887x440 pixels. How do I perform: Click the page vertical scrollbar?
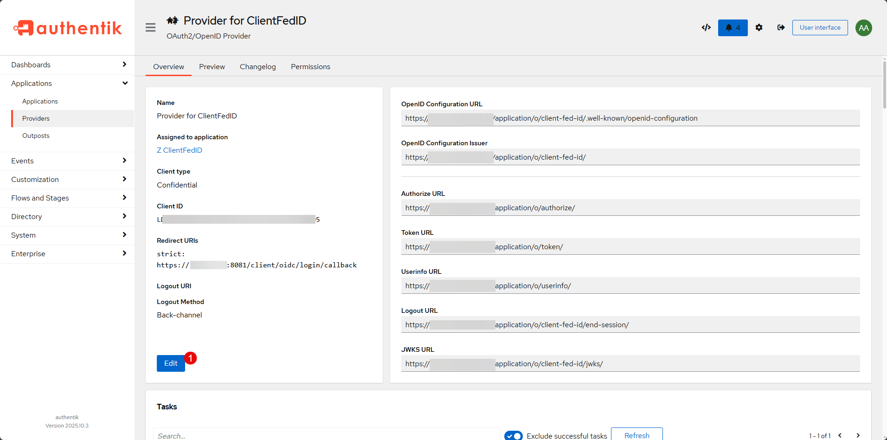point(884,84)
